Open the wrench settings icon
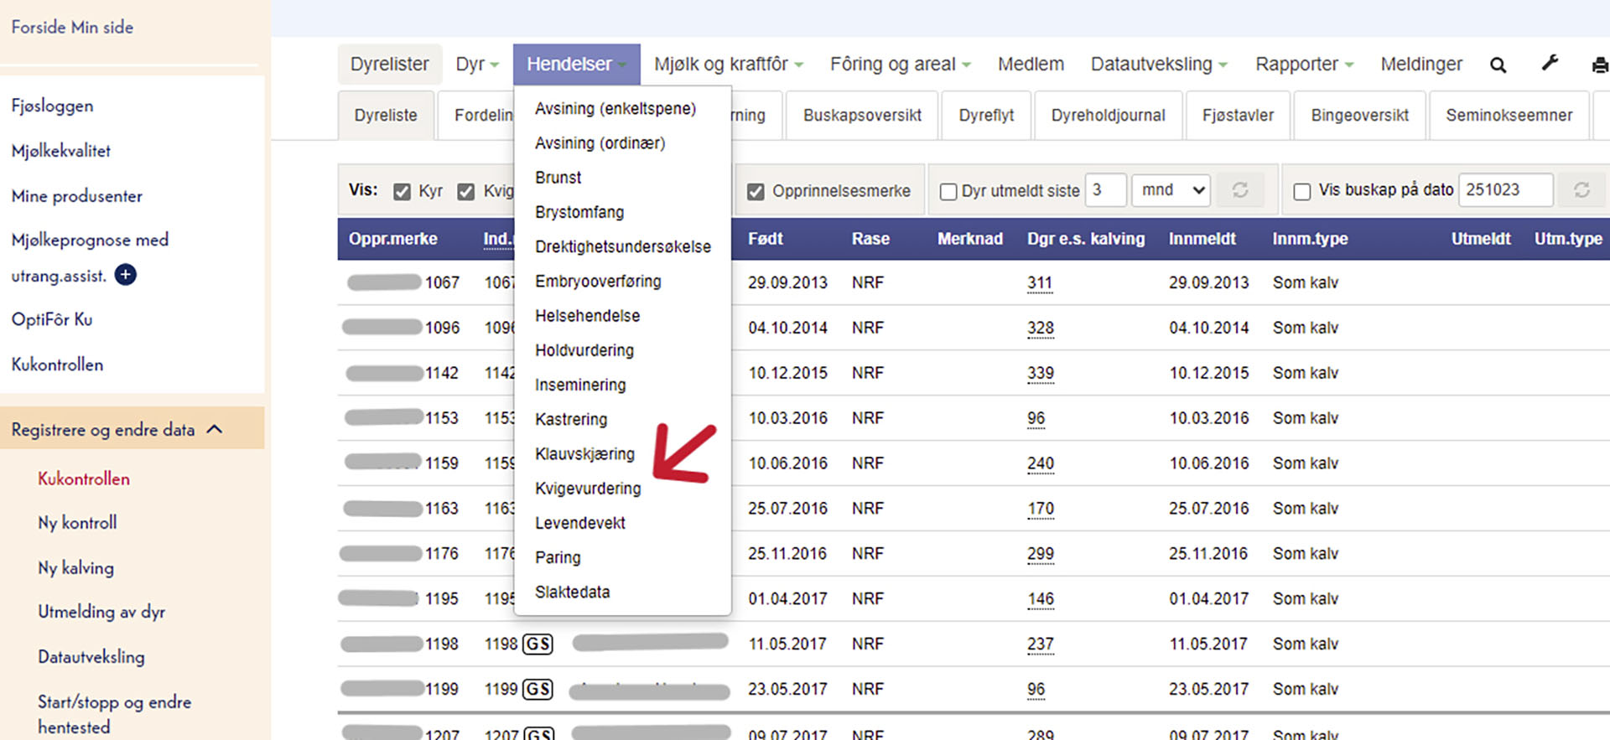 coord(1550,63)
